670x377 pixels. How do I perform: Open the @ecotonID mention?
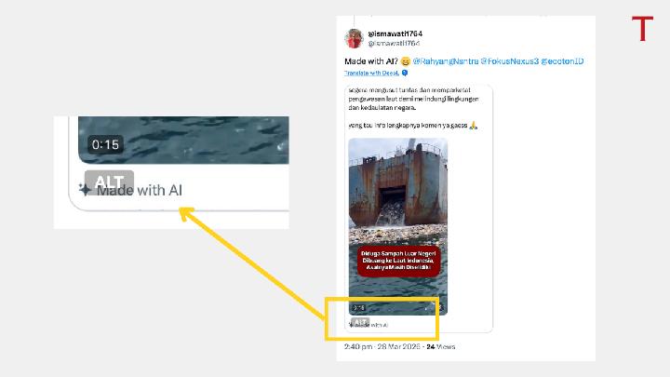562,61
